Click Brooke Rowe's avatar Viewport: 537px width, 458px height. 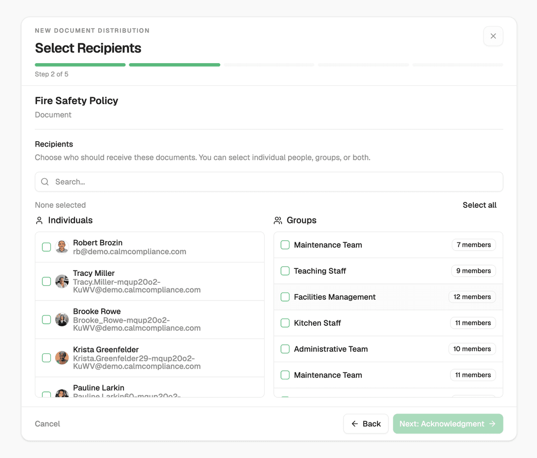[62, 320]
